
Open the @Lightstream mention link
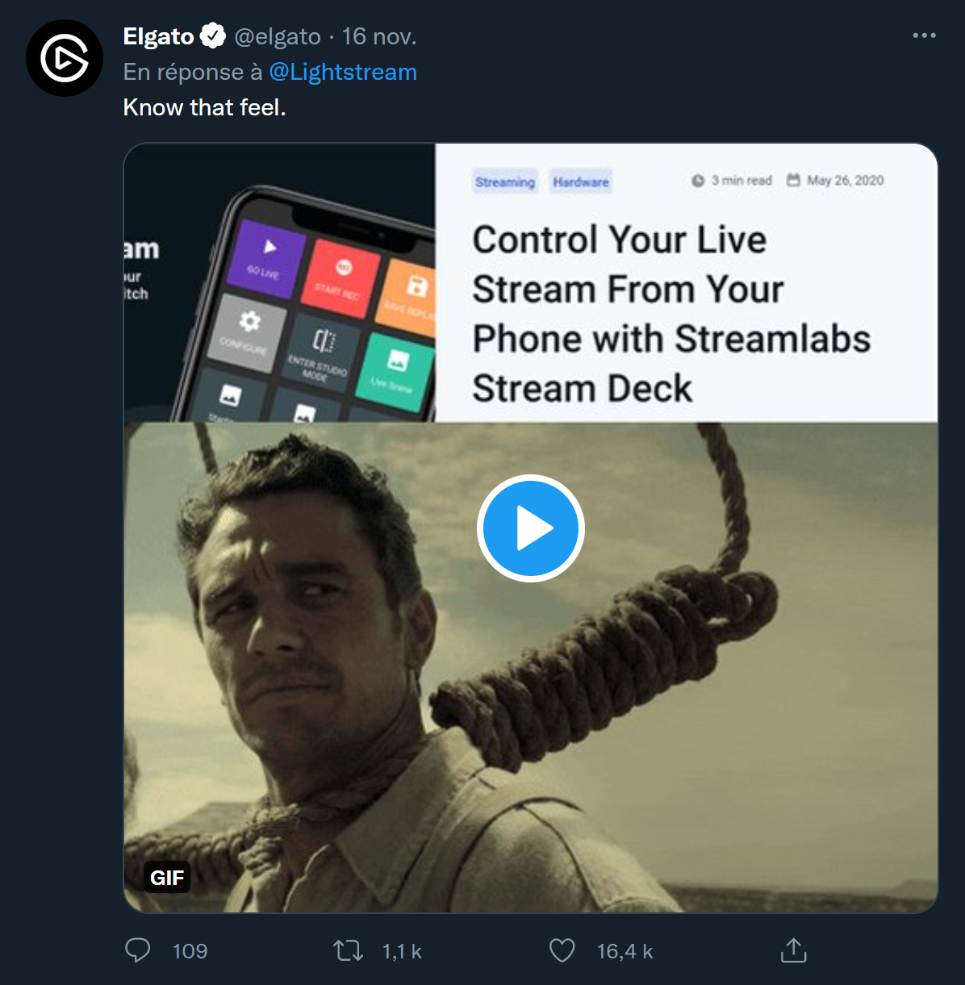tap(343, 73)
